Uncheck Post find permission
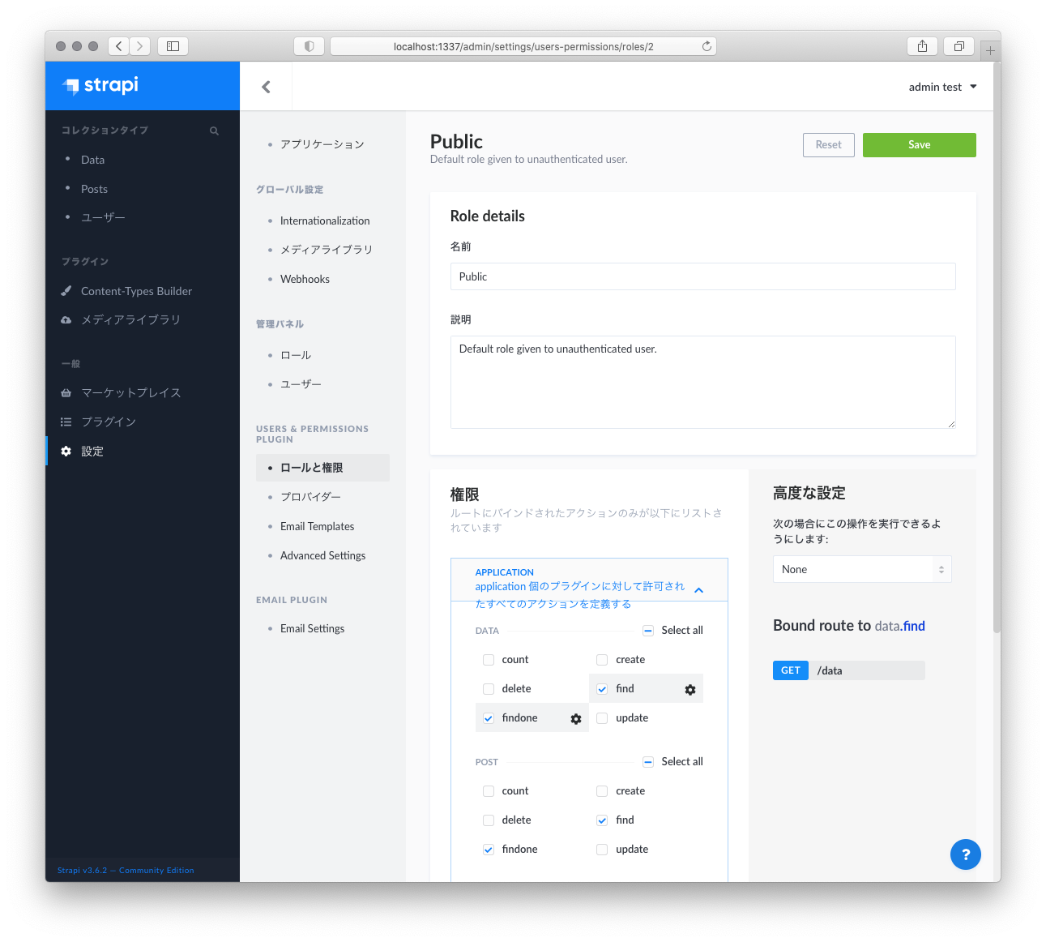The image size is (1046, 942). pos(602,820)
